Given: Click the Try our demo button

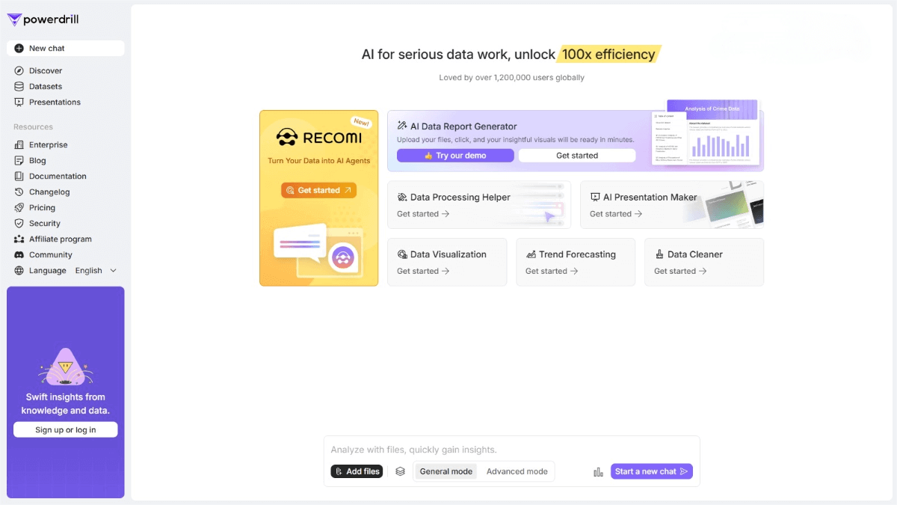Looking at the screenshot, I should 455,156.
